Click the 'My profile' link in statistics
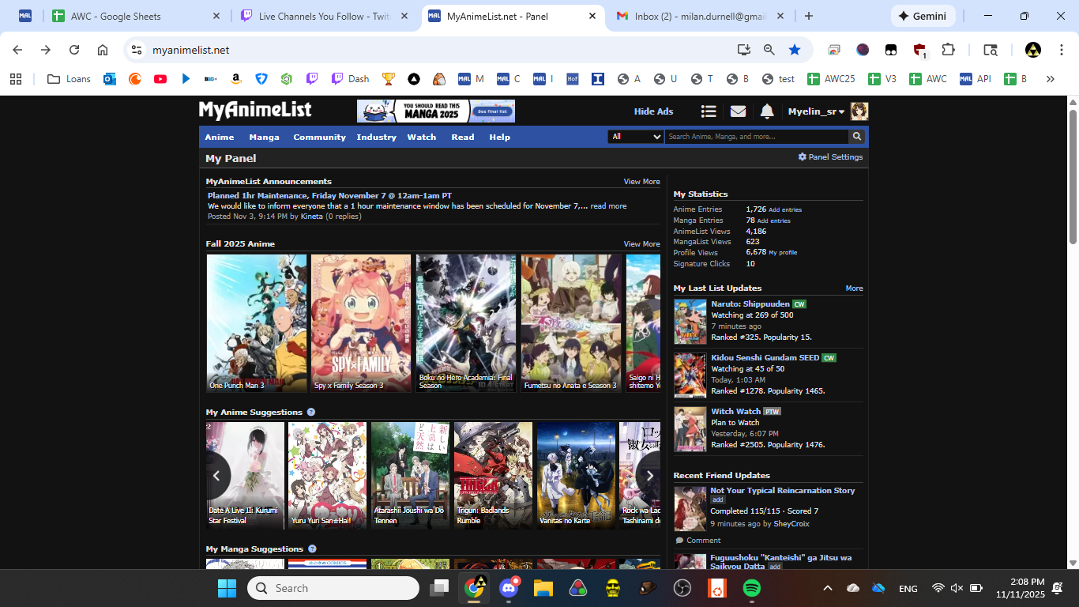The height and width of the screenshot is (607, 1079). pyautogui.click(x=783, y=253)
